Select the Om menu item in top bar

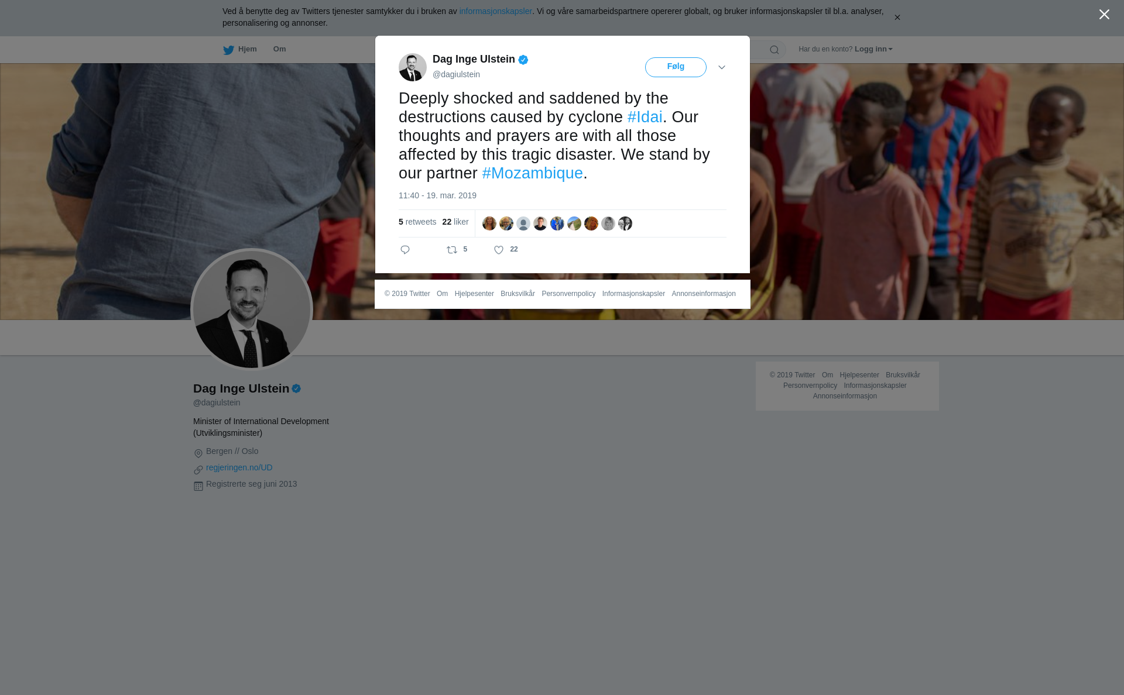(x=279, y=49)
